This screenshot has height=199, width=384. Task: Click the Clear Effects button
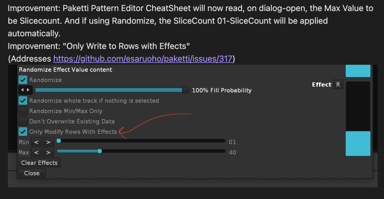tap(39, 163)
